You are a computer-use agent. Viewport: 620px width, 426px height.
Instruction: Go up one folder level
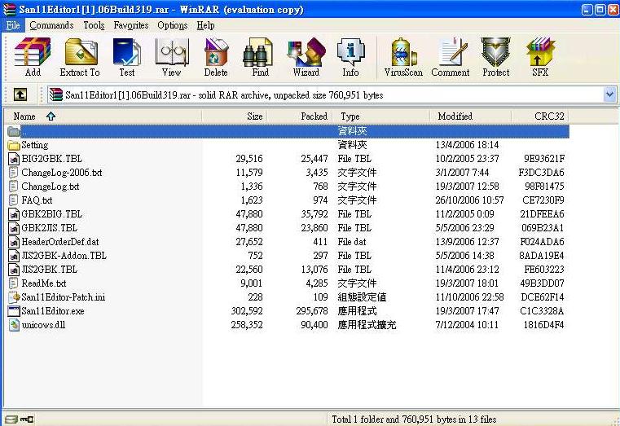(20, 94)
